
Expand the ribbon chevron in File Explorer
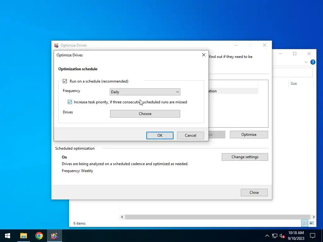(306, 62)
